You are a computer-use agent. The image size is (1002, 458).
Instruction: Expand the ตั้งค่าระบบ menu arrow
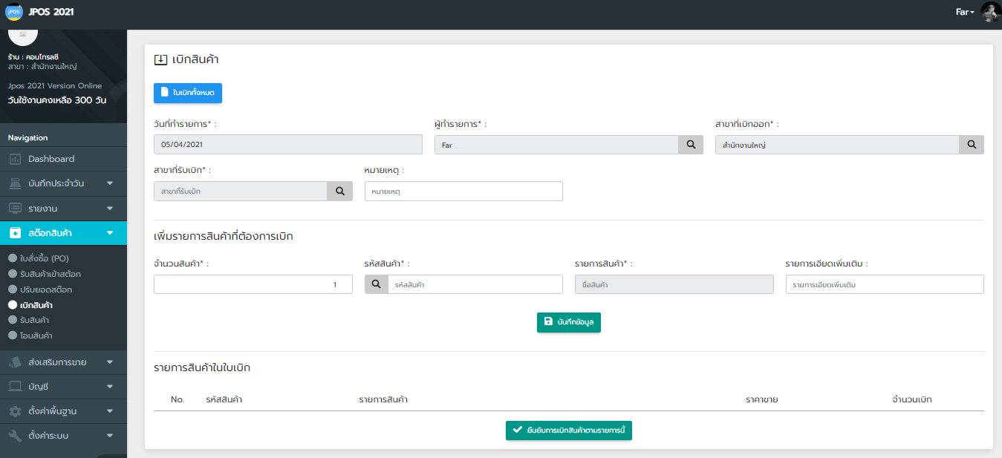(x=110, y=436)
